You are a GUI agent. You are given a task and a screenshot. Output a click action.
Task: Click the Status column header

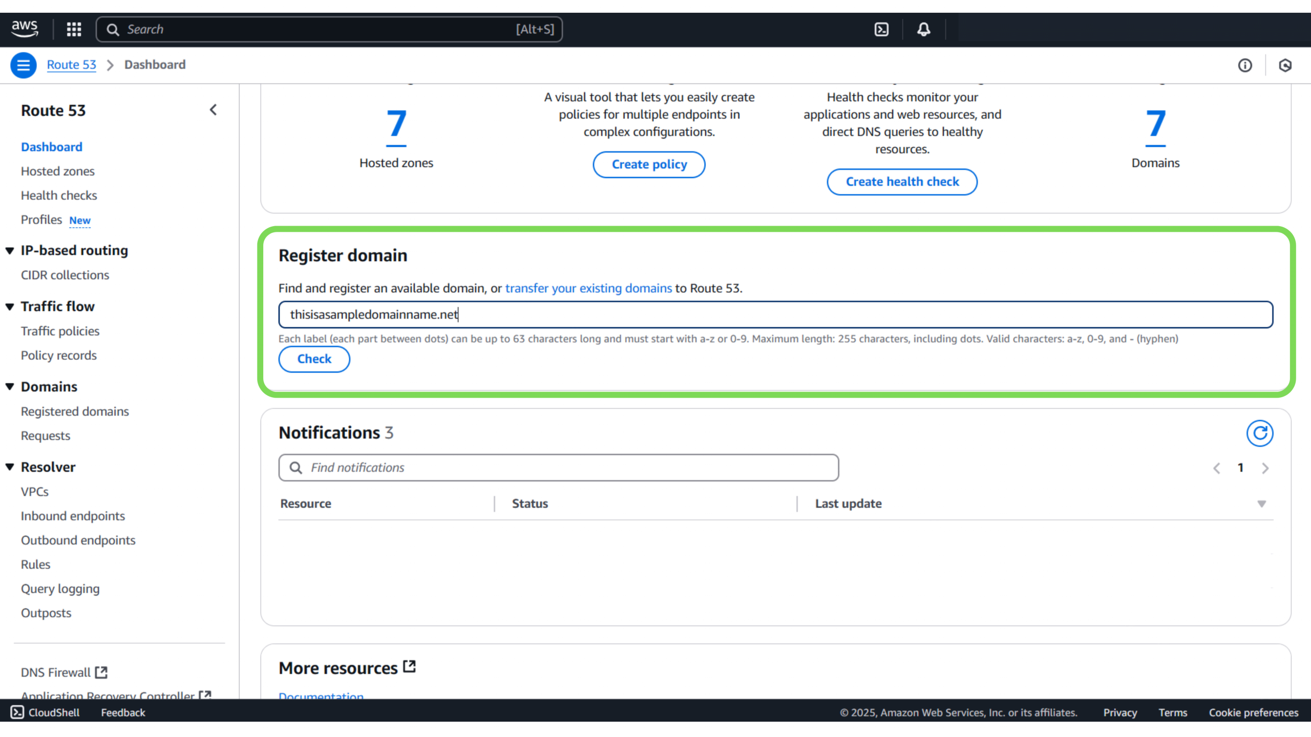(530, 504)
